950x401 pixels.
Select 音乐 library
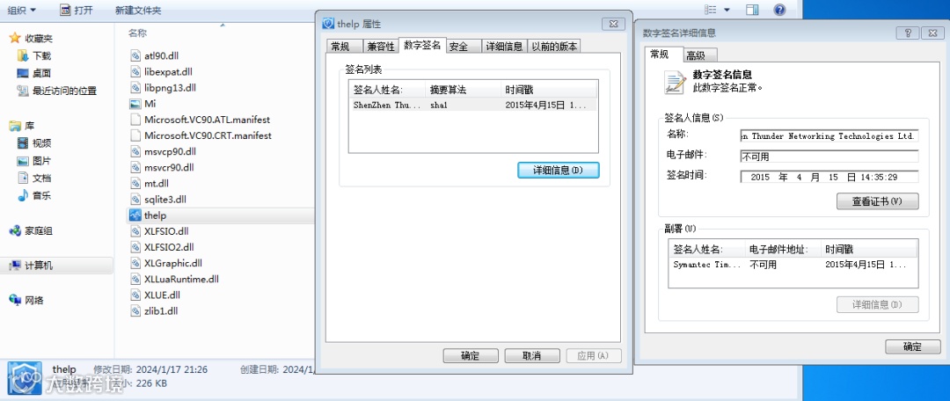[34, 195]
